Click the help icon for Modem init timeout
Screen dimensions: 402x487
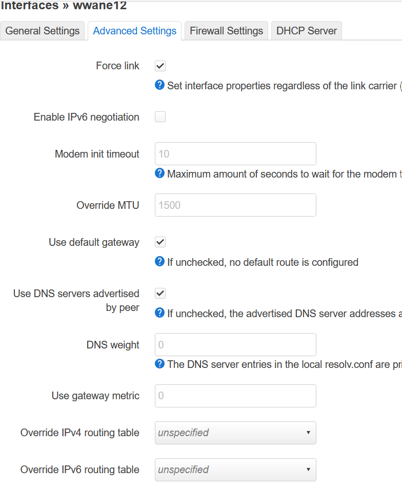tap(159, 173)
